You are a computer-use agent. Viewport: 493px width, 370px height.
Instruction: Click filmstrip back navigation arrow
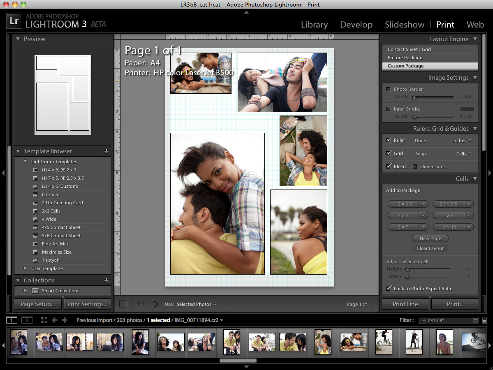click(54, 320)
